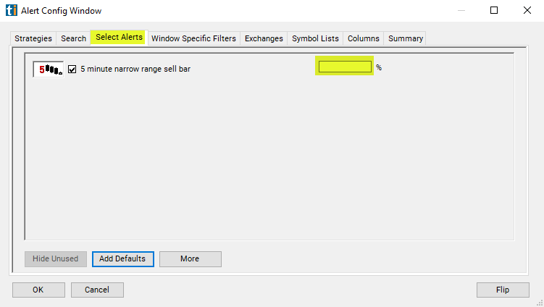Click the Flip button

503,290
